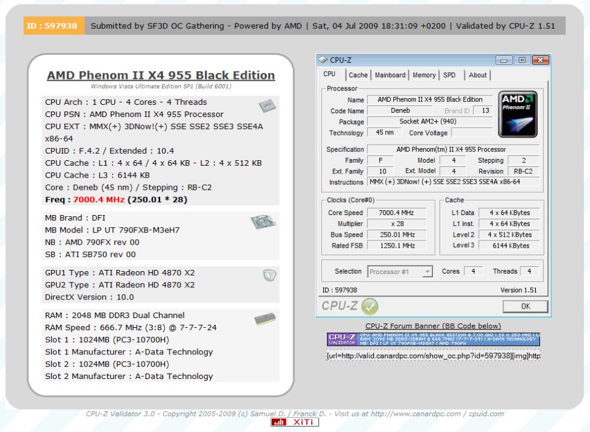This screenshot has width=590, height=432.
Task: Click the red Freq 7000.4 MHz text
Action: [x=99, y=199]
